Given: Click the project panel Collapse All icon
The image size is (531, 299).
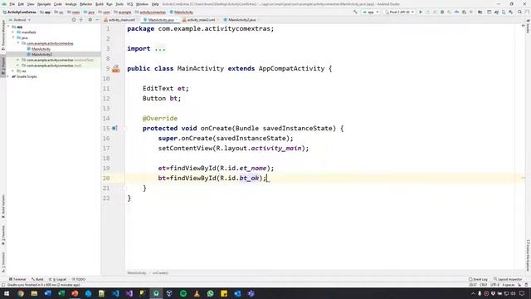Looking at the screenshot, I should click(x=81, y=20).
